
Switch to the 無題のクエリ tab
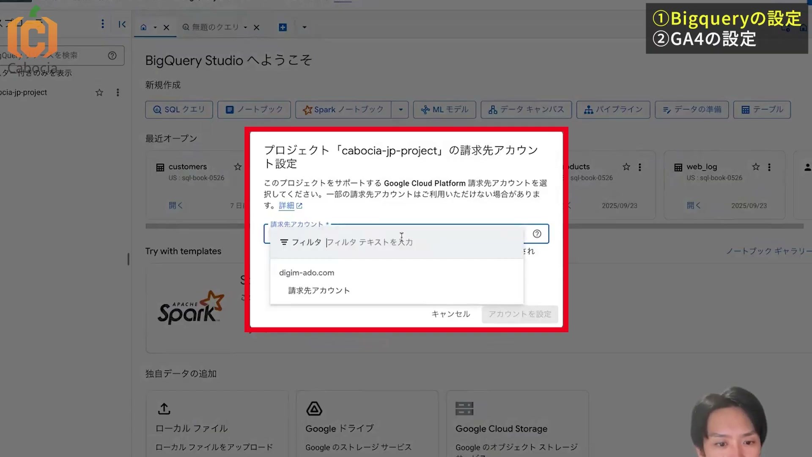tap(211, 28)
